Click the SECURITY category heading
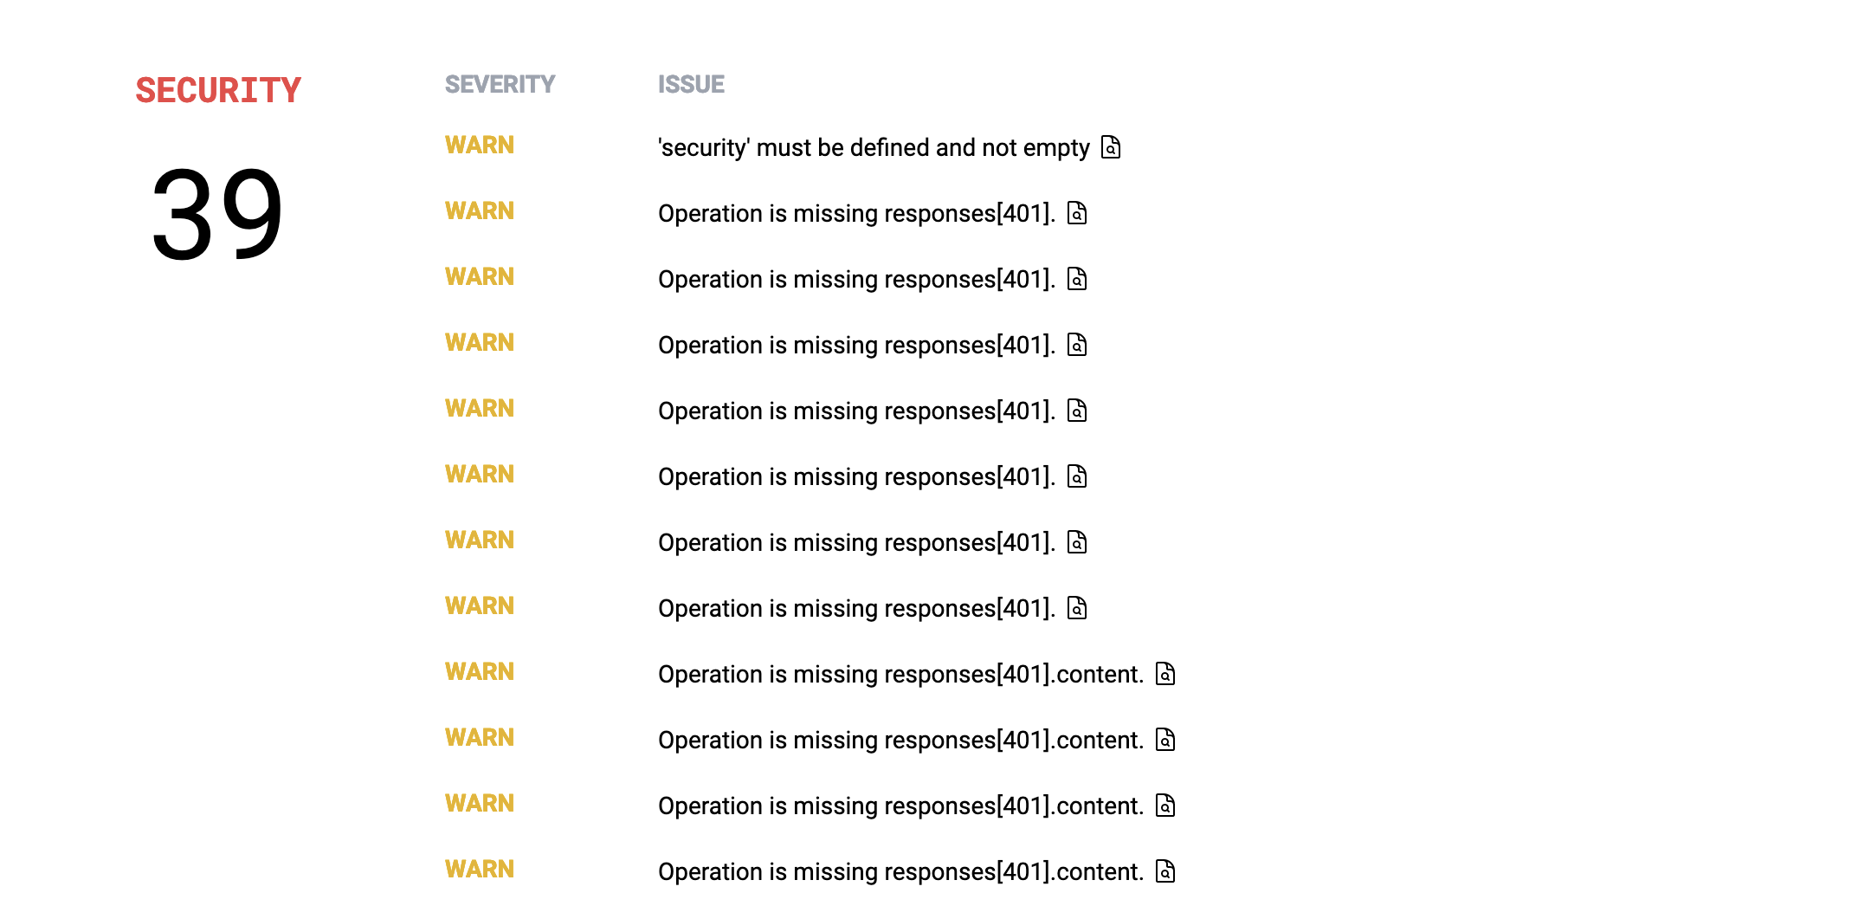 tap(218, 91)
